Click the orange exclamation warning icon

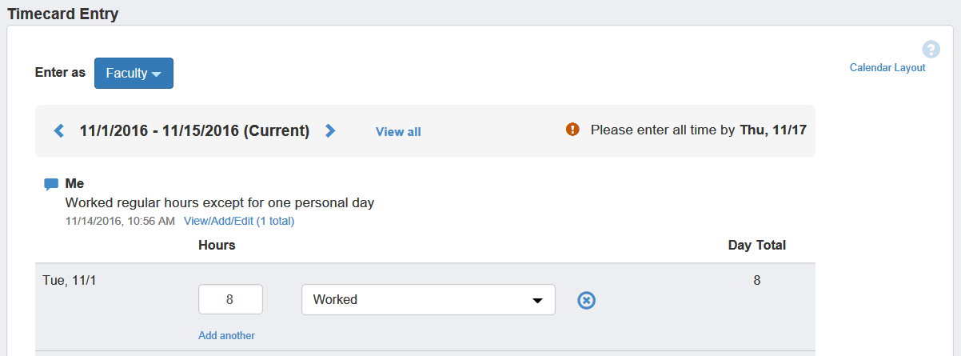click(572, 130)
